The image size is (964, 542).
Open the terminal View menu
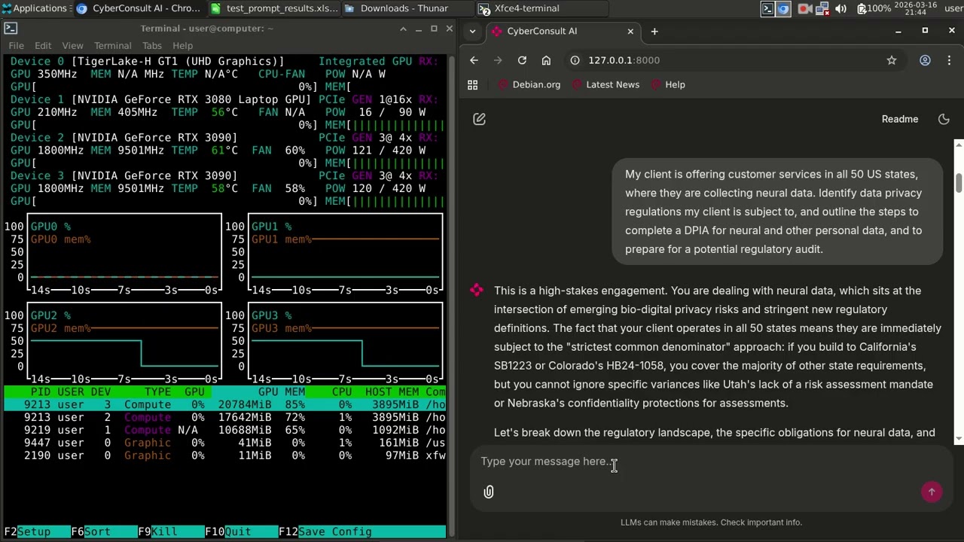[x=72, y=46]
